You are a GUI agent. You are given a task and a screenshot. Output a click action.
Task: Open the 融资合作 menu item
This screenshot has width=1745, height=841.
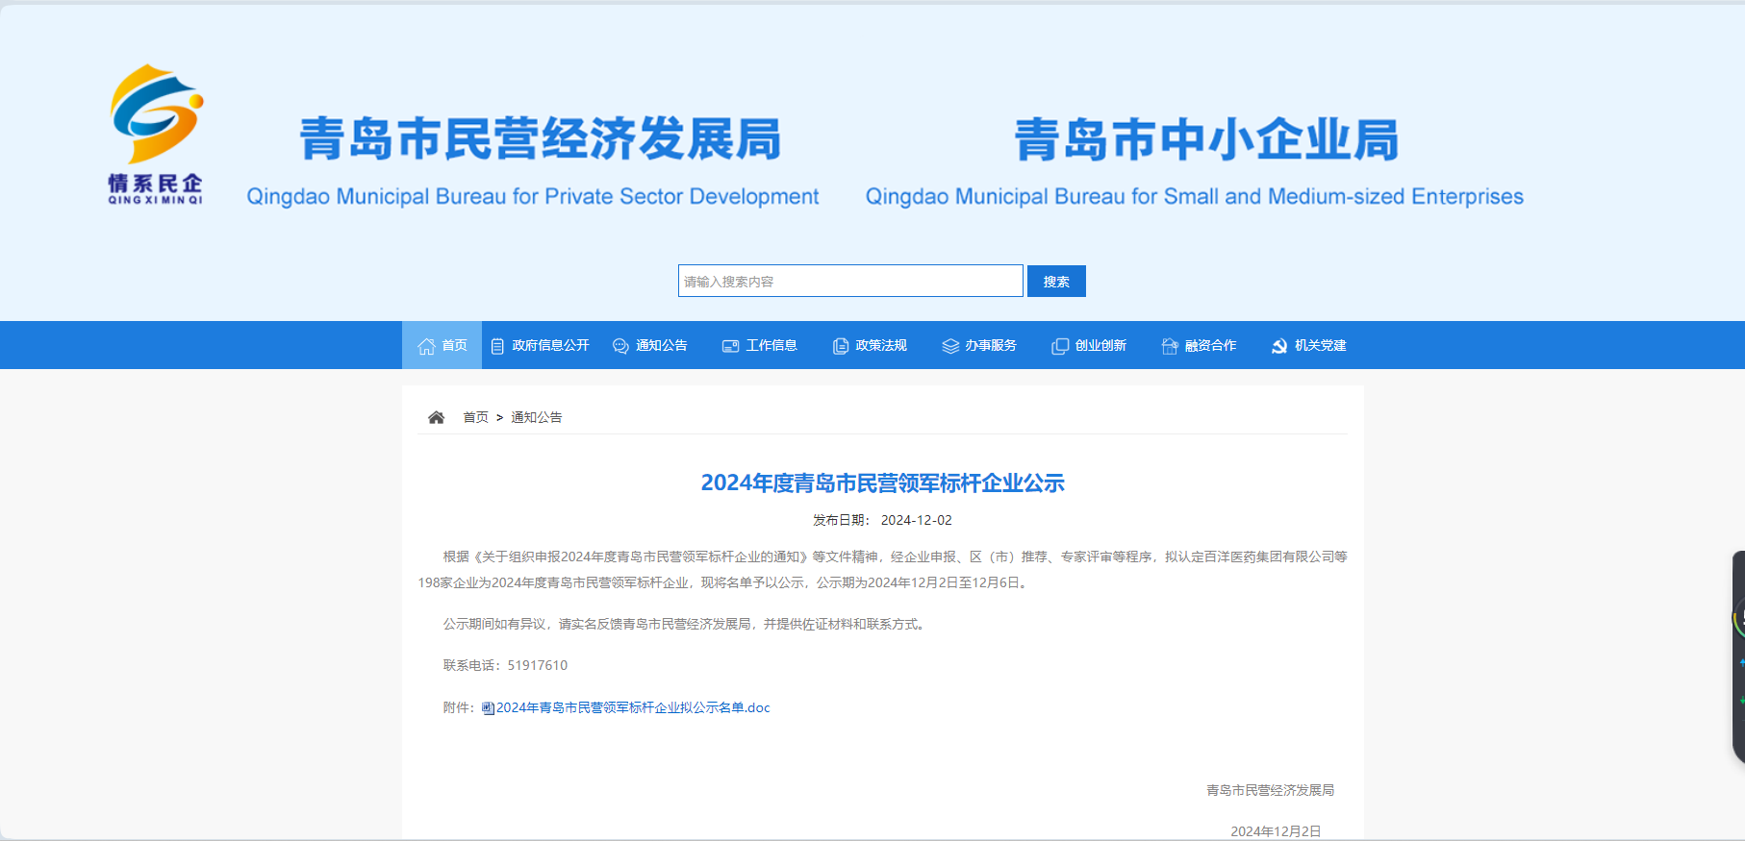pyautogui.click(x=1209, y=345)
